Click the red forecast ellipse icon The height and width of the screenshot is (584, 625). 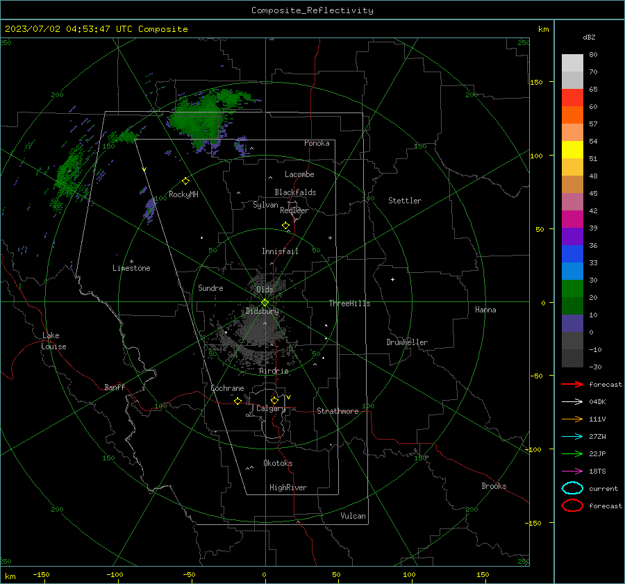pyautogui.click(x=572, y=506)
